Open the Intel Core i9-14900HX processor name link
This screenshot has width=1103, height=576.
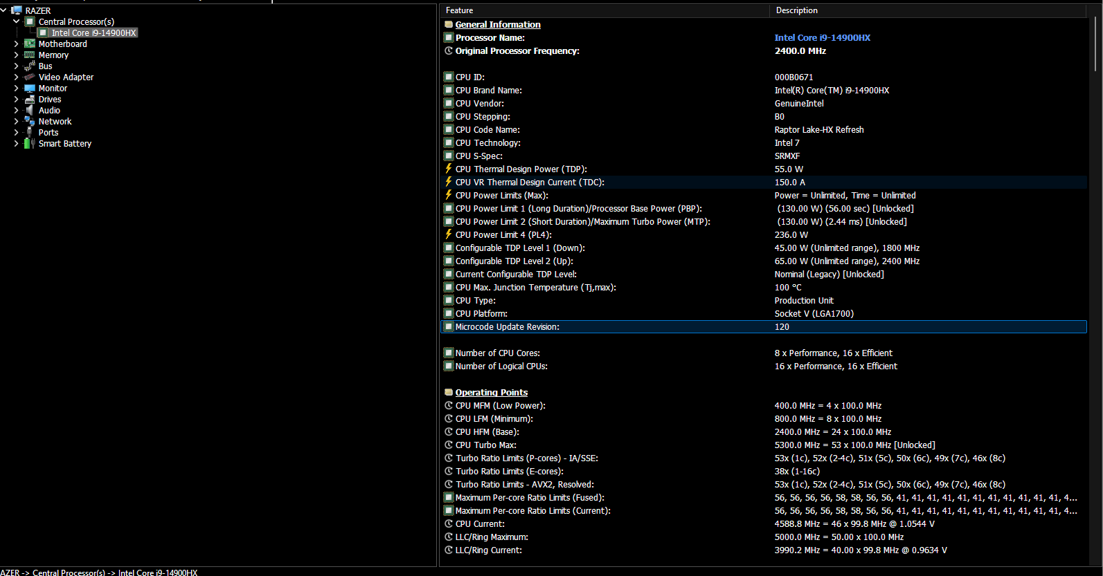(x=823, y=37)
